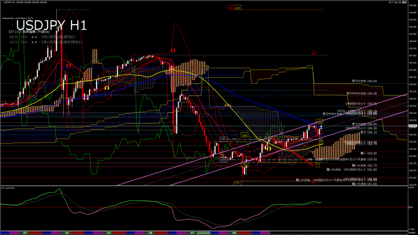Select the YDH price marker
The width and height of the screenshot is (418, 235).
point(245,135)
